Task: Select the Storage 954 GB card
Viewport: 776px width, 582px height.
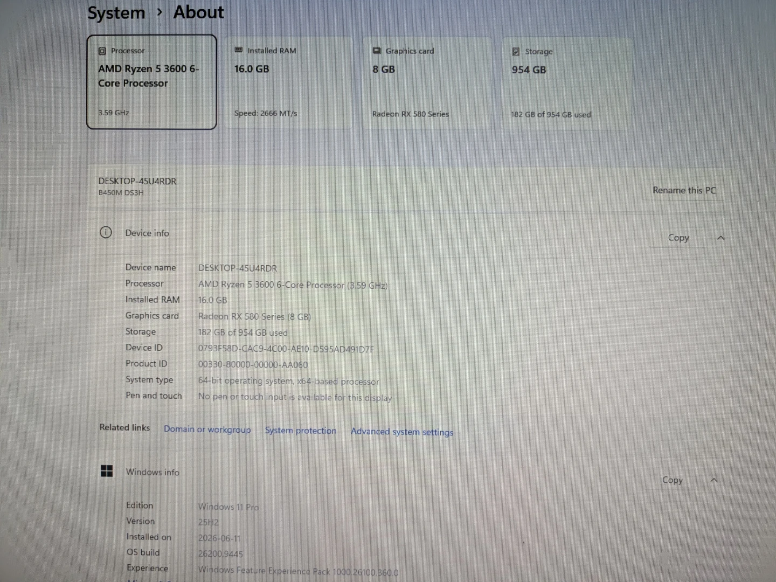Action: [566, 84]
